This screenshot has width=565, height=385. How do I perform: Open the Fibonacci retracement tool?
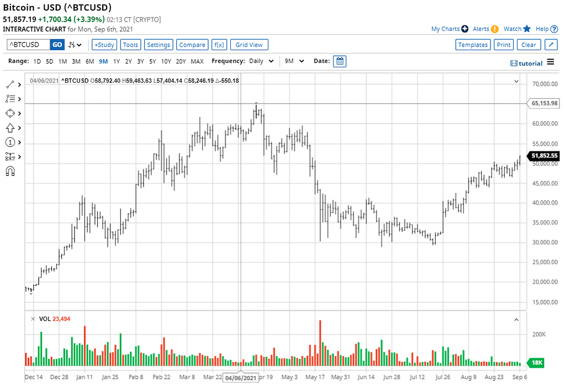click(x=10, y=99)
